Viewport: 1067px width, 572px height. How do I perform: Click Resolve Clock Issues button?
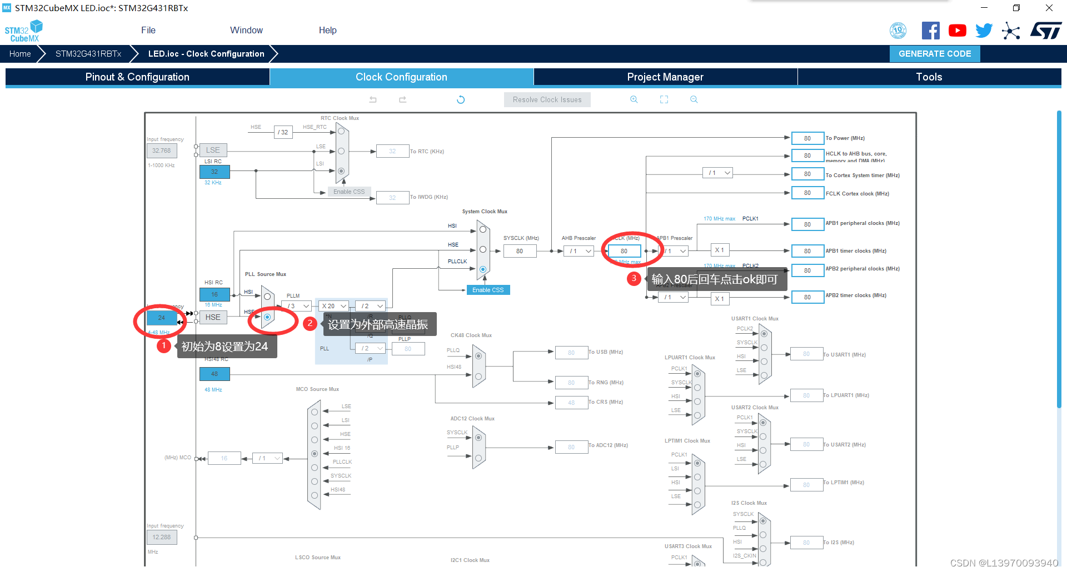click(x=547, y=99)
